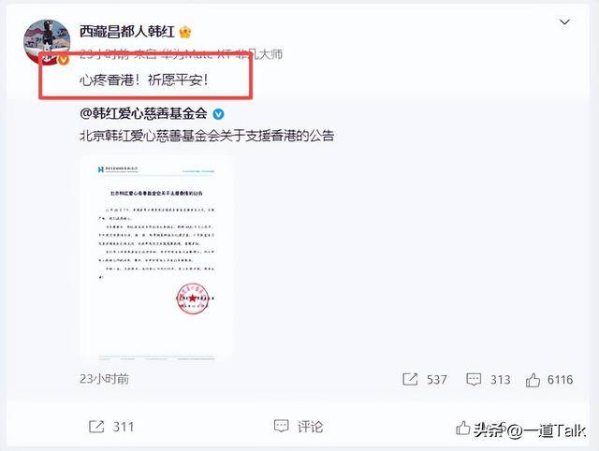Open the announcement document image thumbnail
Image resolution: width=599 pixels, height=451 pixels.
pos(157,258)
